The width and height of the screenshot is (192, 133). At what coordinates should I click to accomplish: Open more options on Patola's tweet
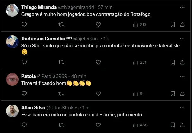(x=182, y=76)
